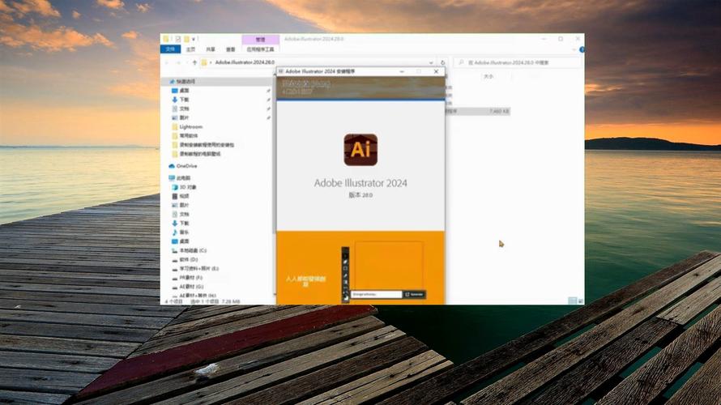Select 此电脑 (This PC) in the sidebar
This screenshot has width=721, height=405.
click(183, 178)
